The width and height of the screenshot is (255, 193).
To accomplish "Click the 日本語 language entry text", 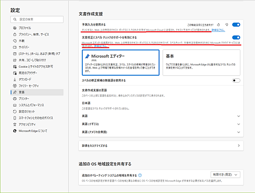I will (x=86, y=103).
